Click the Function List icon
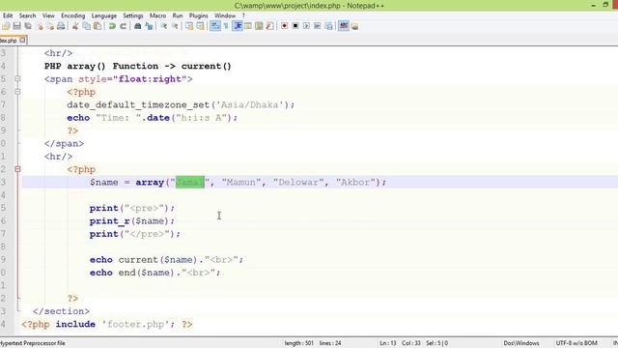This screenshot has height=348, width=618. tap(270, 26)
